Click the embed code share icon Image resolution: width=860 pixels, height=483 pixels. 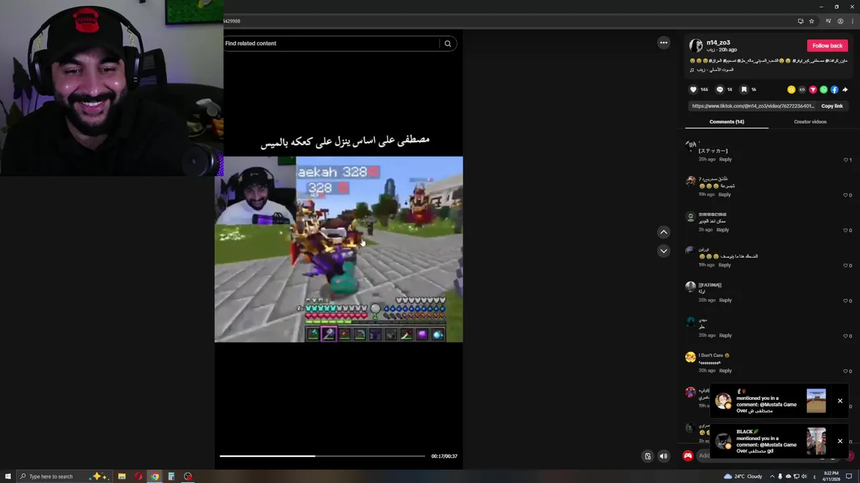point(802,89)
